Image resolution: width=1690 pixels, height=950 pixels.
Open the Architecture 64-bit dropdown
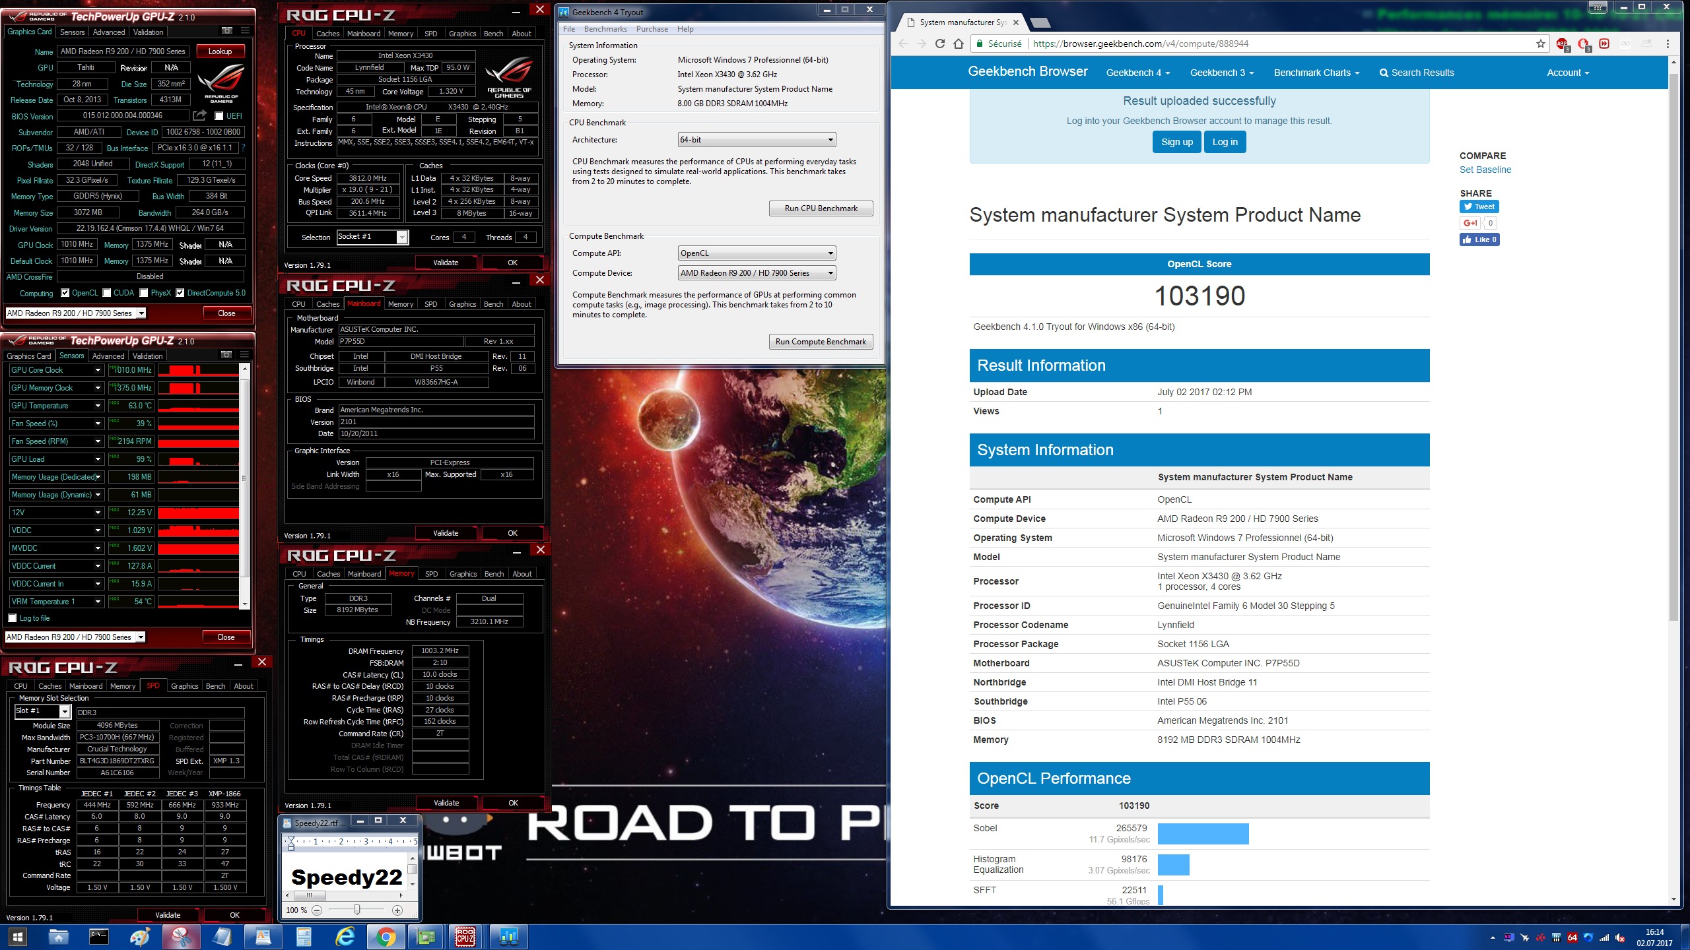pyautogui.click(x=757, y=140)
